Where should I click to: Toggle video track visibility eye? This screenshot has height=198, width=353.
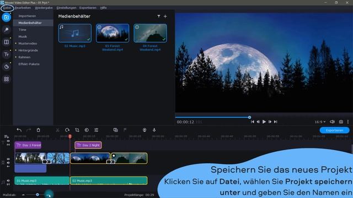pyautogui.click(x=8, y=159)
